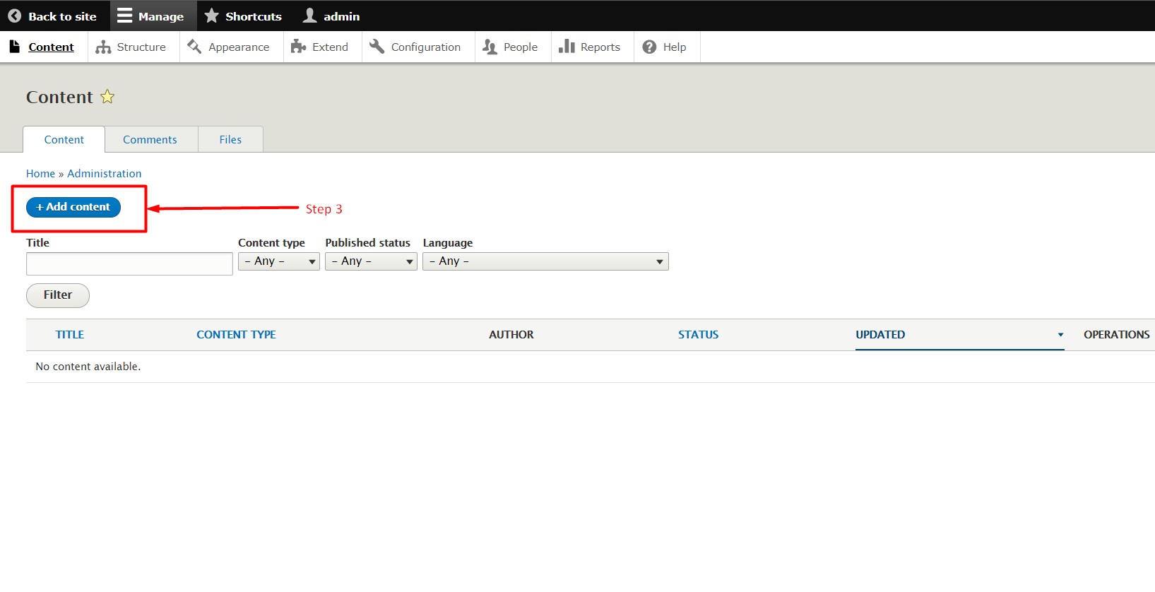Select the Content tab
The width and height of the screenshot is (1155, 592).
64,140
